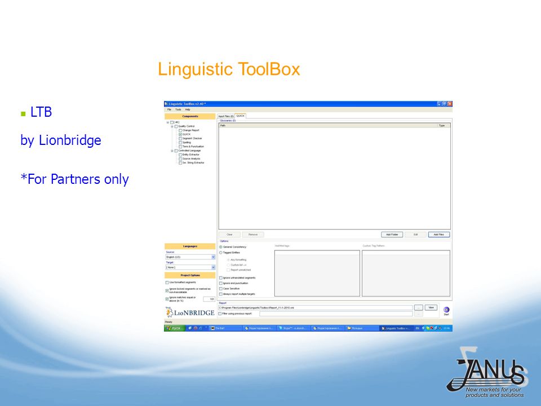The image size is (541, 406).
Task: Click the report path input field
Action: 316,308
